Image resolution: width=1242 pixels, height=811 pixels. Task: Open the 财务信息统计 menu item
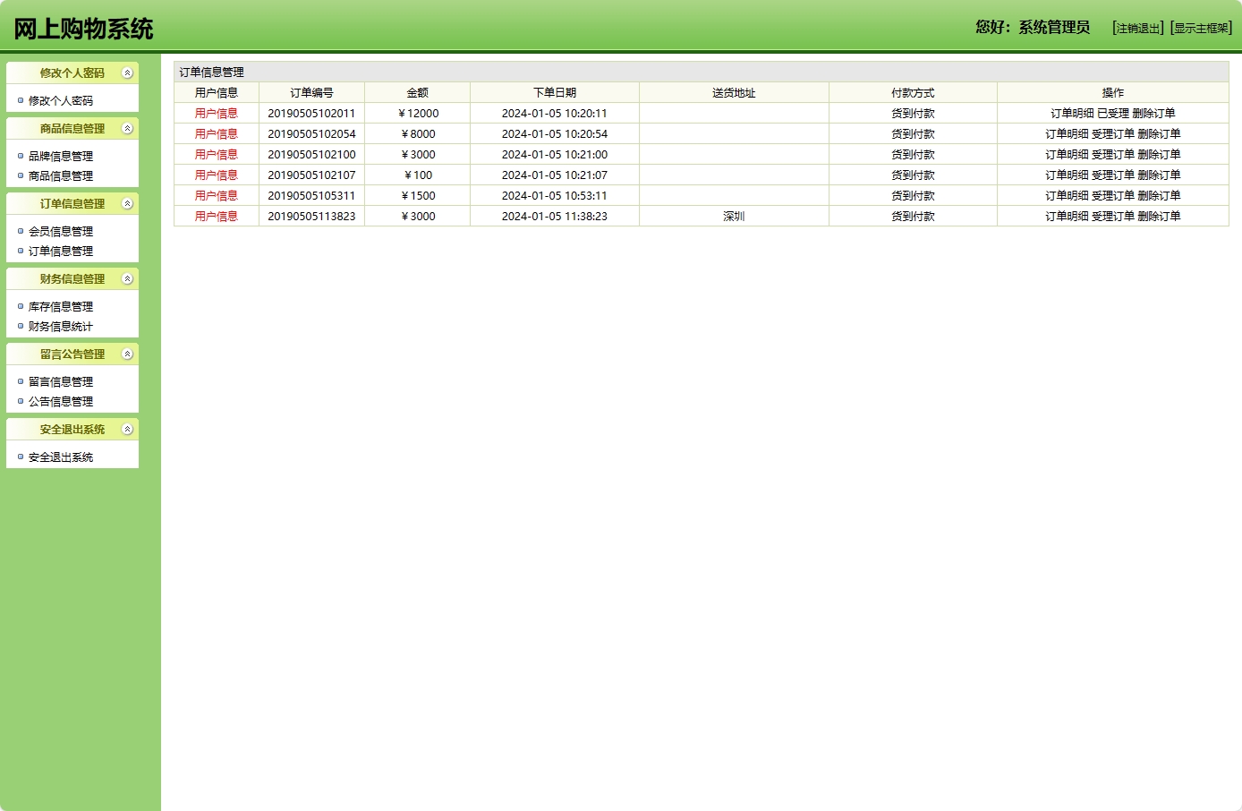pyautogui.click(x=61, y=327)
